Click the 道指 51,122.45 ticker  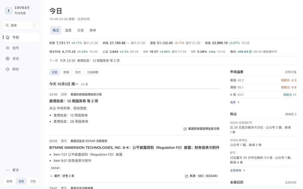(x=175, y=43)
